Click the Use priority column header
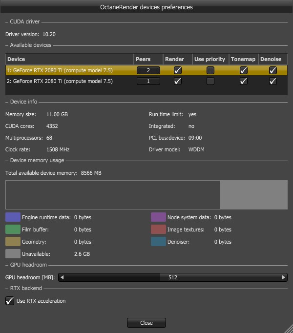Viewport: 293px width, 333px height. [x=210, y=59]
